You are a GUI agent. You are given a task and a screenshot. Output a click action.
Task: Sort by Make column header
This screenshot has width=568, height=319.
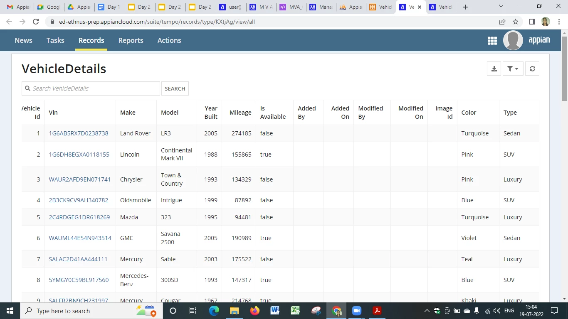coord(128,113)
